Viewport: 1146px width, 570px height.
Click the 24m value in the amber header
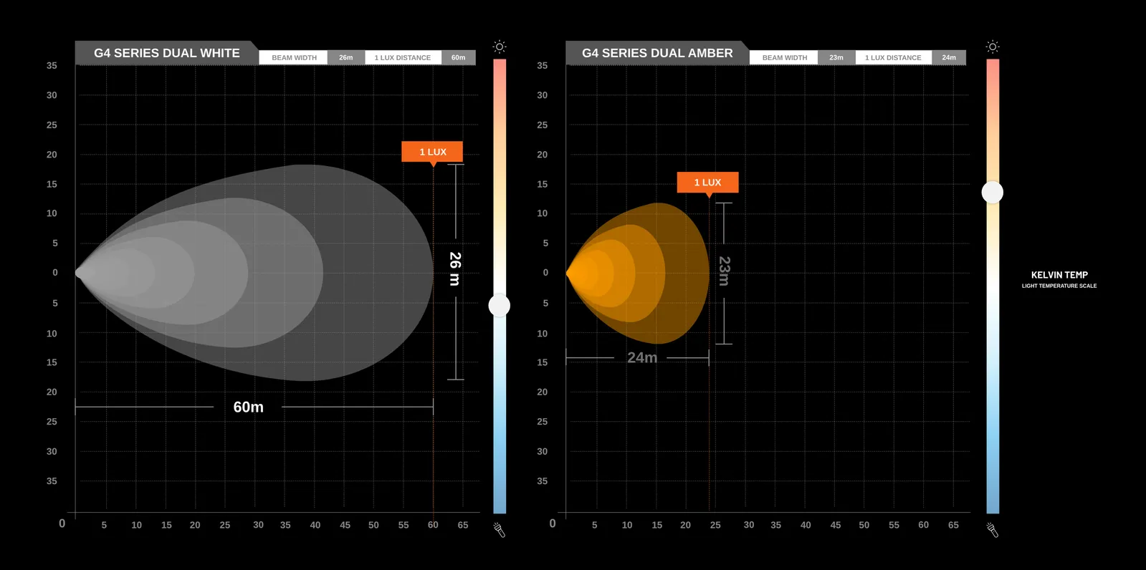(949, 58)
